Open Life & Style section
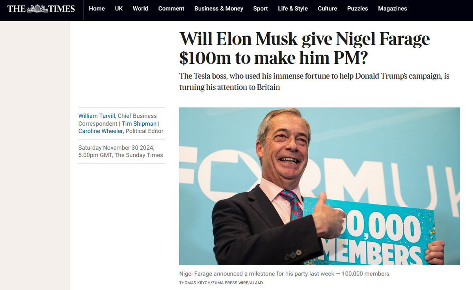 click(x=293, y=9)
